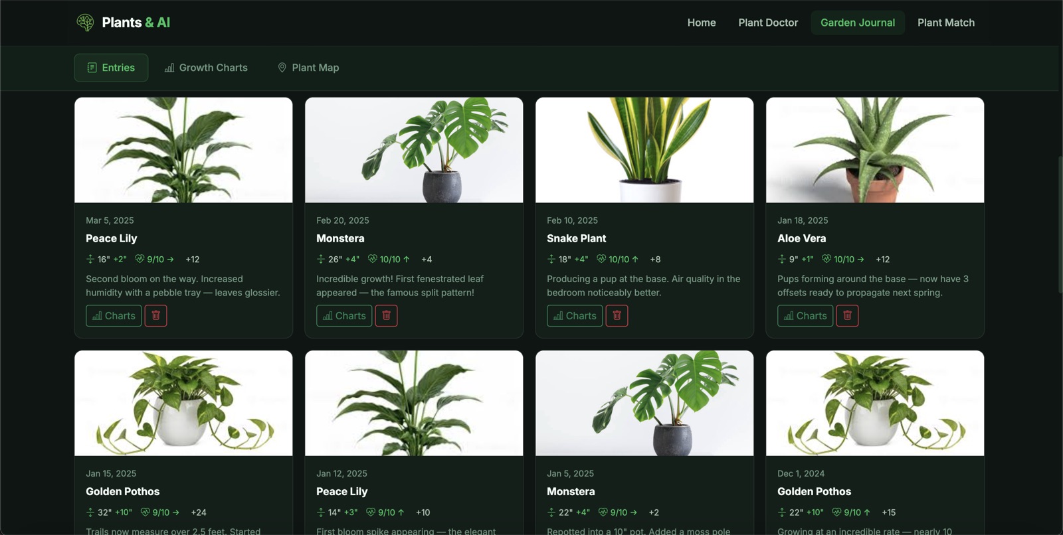This screenshot has height=535, width=1063.
Task: Click the +24 value on Golden Pothos
Action: click(199, 512)
